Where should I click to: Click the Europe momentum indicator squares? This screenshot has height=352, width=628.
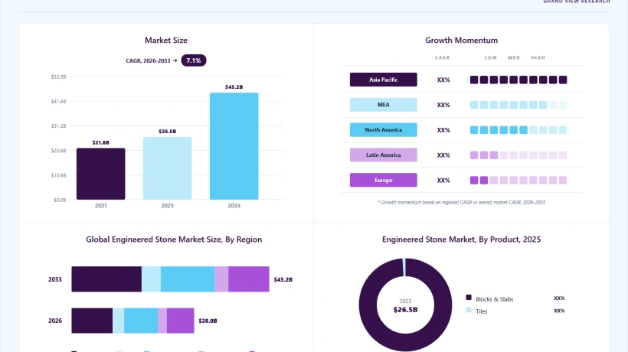(518, 181)
